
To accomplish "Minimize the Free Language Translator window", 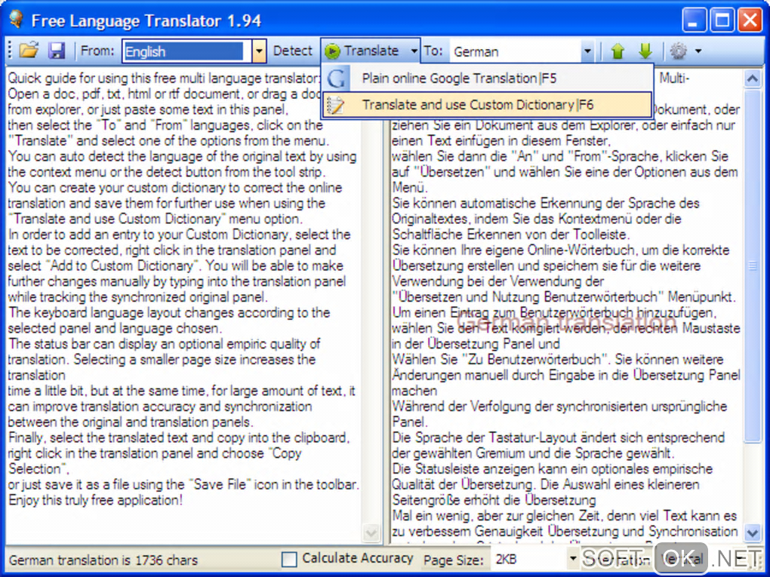I will [x=694, y=20].
